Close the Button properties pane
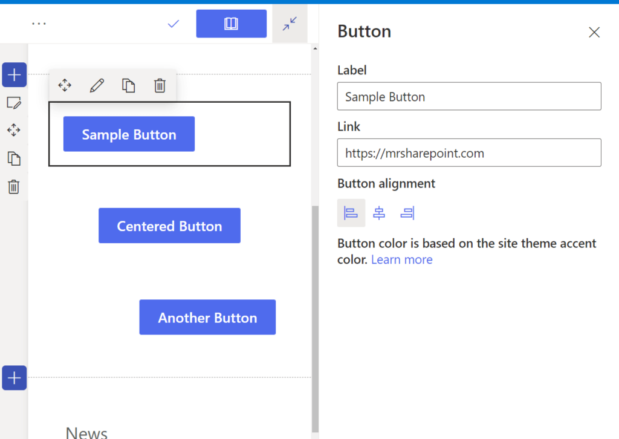Screen dimensions: 619x439 [x=594, y=32]
